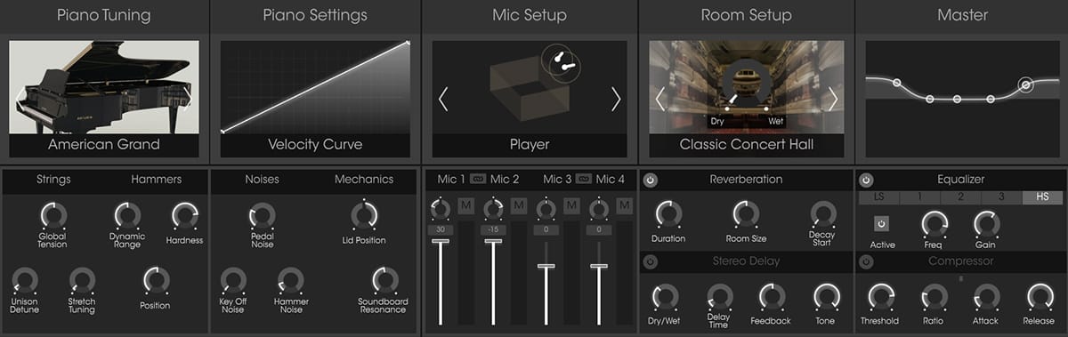Click the Dynamic Range knob

click(127, 215)
